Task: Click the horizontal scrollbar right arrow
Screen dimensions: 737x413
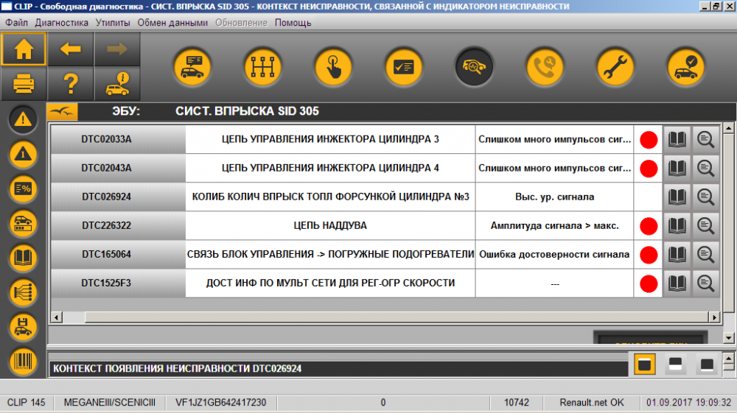Action: (x=714, y=318)
